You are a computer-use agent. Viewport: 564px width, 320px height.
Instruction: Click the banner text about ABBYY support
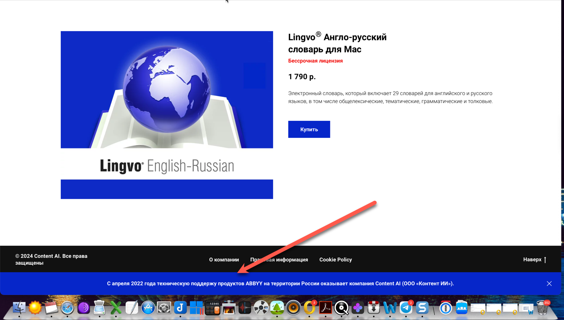pos(280,284)
